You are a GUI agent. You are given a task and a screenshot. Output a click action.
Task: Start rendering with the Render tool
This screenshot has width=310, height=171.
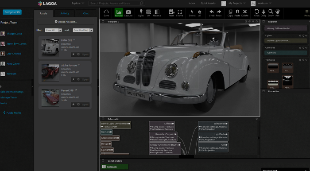point(119,13)
